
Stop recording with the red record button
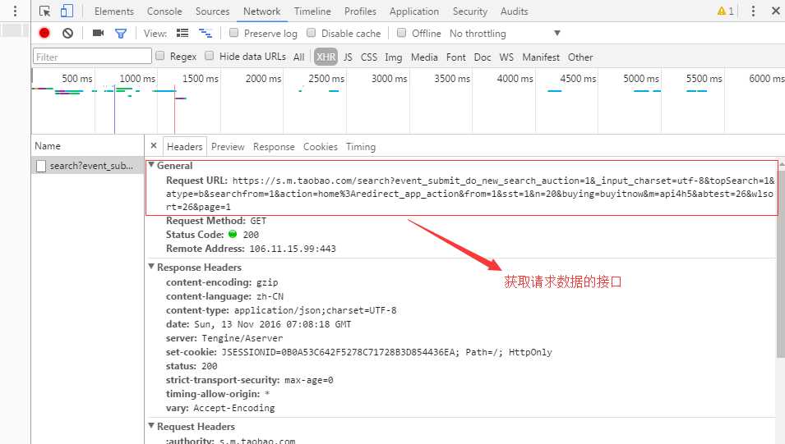click(44, 33)
